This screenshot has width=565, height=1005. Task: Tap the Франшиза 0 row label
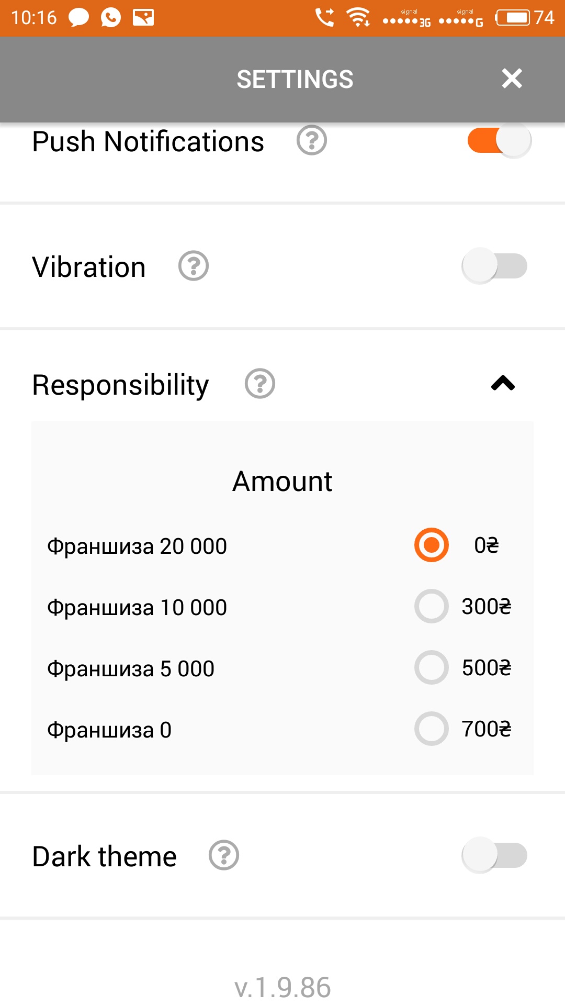109,730
